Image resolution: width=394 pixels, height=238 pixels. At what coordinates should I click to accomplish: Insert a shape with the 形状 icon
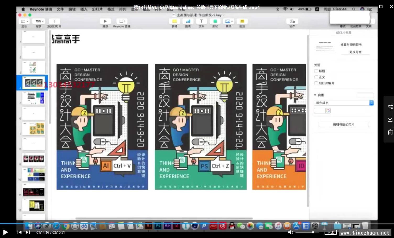click(215, 21)
